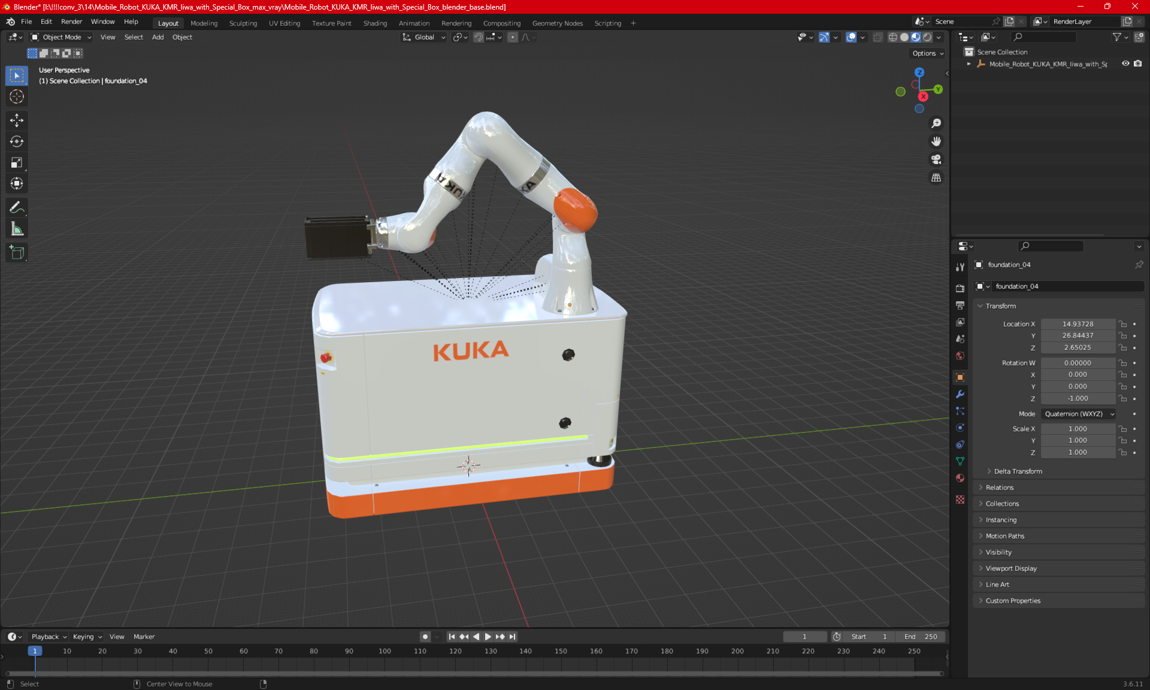Select the Measure tool
Viewport: 1150px width, 690px height.
[17, 229]
